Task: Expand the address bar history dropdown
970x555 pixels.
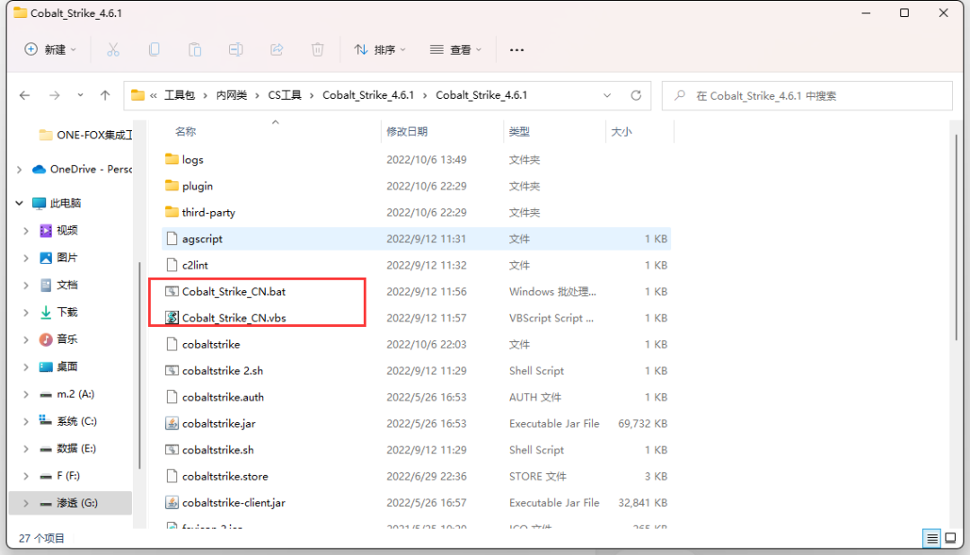Action: tap(607, 95)
